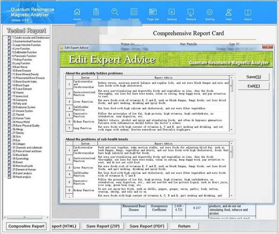Click the document icon beside 16.Vitamin

(9, 93)
